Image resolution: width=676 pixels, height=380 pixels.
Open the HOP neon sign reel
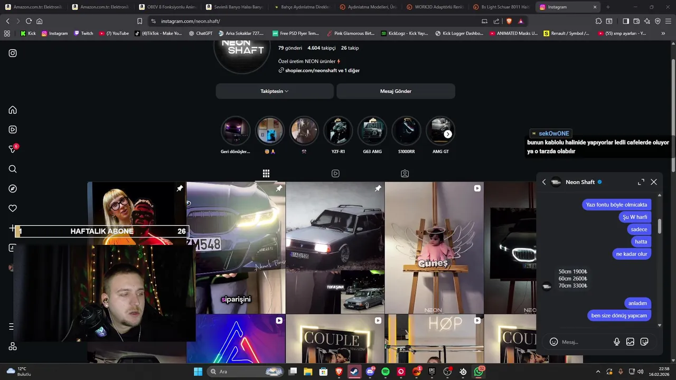click(x=434, y=339)
